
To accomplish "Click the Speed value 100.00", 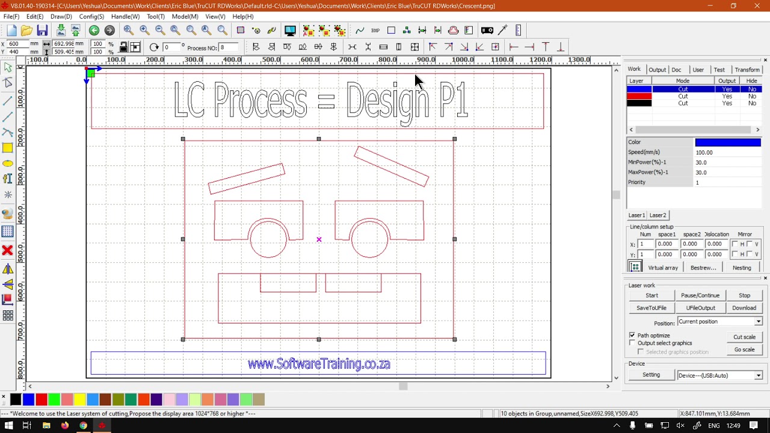I will (728, 153).
